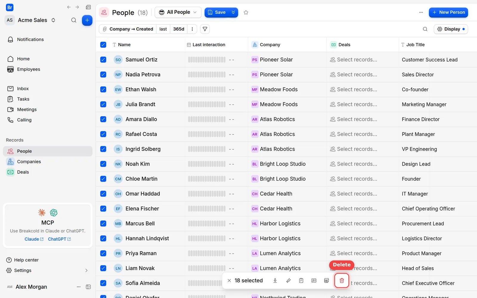Screen dimensions: 477x298
Task: Click the trash Delete icon in selection bar
Action: click(342, 280)
